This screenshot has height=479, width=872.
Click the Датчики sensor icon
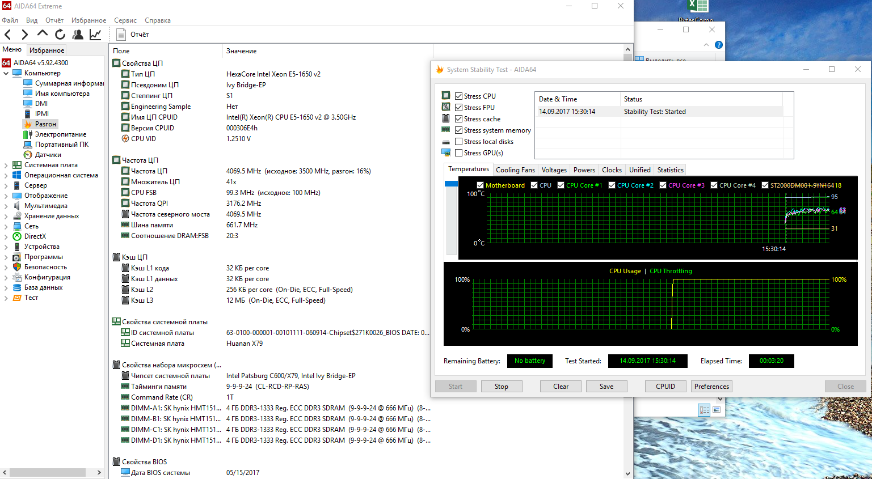click(28, 155)
